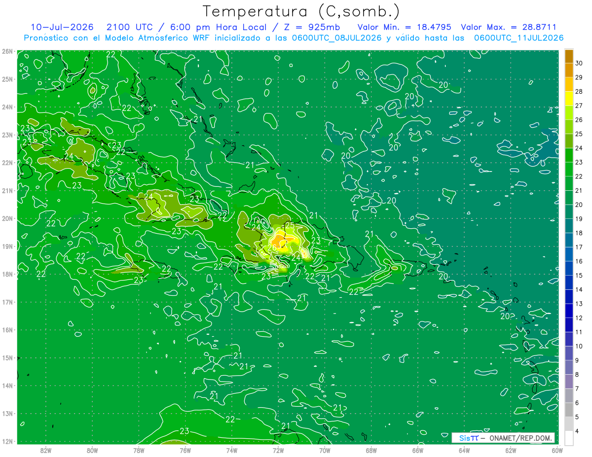Click the legend scale label '4'
592x457 pixels.
click(578, 431)
